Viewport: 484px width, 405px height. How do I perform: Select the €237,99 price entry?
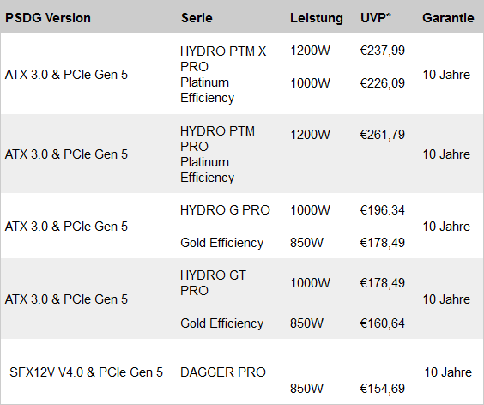point(382,51)
